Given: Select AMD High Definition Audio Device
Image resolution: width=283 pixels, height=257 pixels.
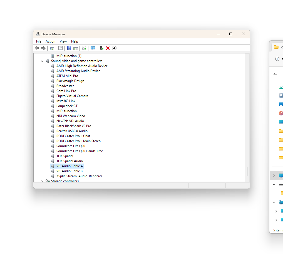Looking at the screenshot, I should pos(82,66).
